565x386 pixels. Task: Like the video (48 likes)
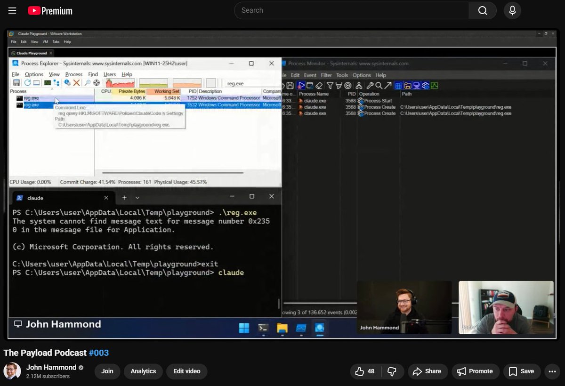[365, 371]
